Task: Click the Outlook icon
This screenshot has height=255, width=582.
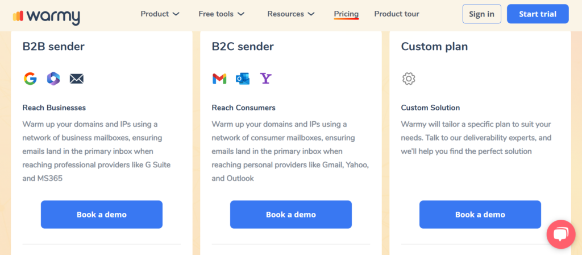Action: pyautogui.click(x=242, y=79)
